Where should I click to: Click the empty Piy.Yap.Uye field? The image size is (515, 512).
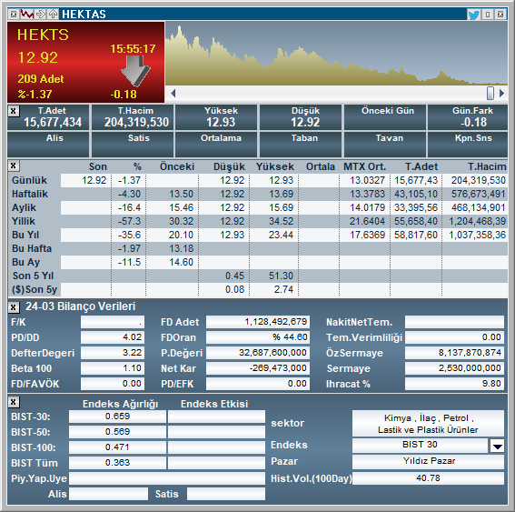167,478
